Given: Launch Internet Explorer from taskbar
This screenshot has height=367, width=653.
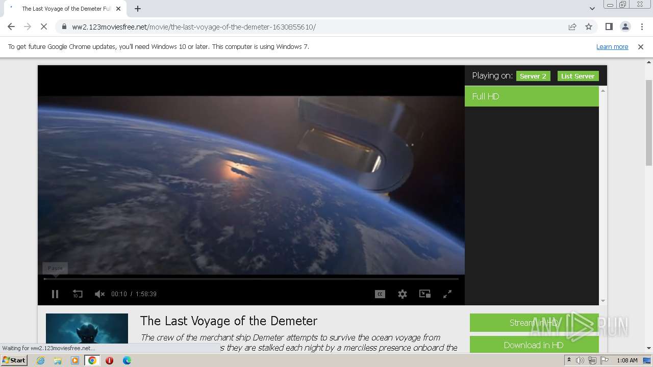Looking at the screenshot, I should tap(40, 360).
